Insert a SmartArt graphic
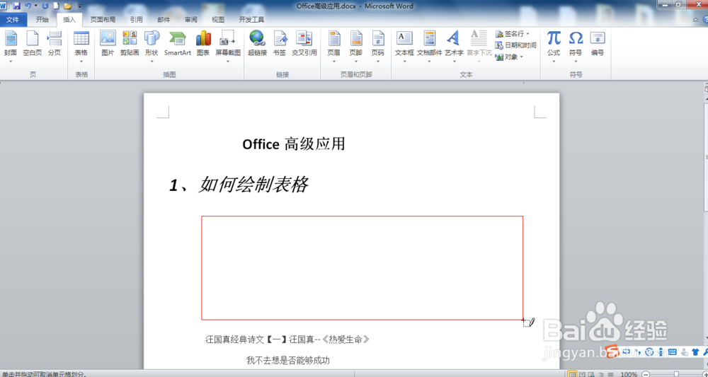This screenshot has width=708, height=377. pyautogui.click(x=178, y=44)
